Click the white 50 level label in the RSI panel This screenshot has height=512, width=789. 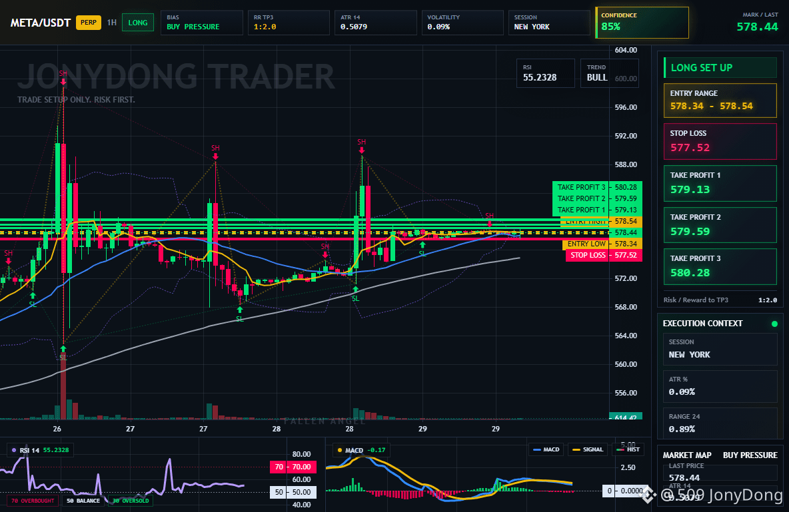pos(293,492)
